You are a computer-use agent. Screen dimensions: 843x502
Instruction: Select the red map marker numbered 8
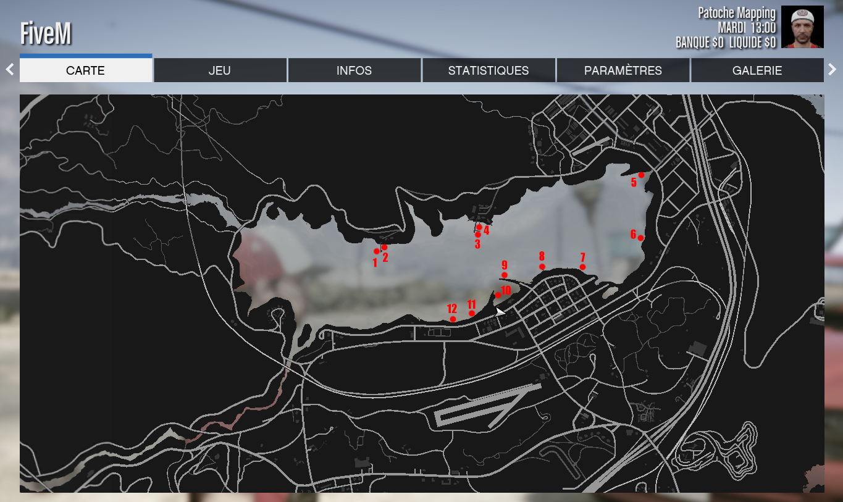point(542,267)
